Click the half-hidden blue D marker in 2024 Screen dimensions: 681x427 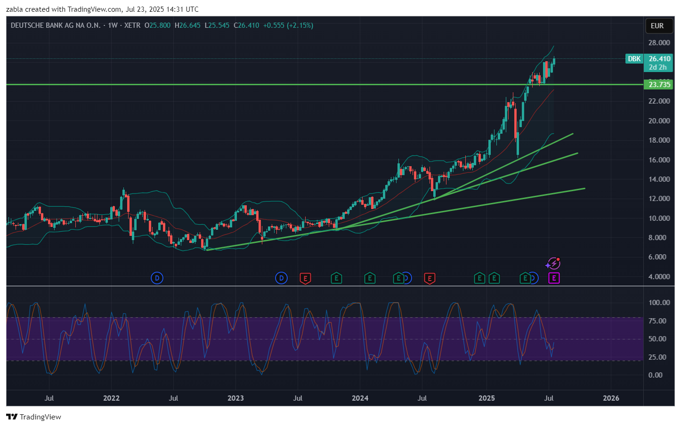pyautogui.click(x=408, y=278)
